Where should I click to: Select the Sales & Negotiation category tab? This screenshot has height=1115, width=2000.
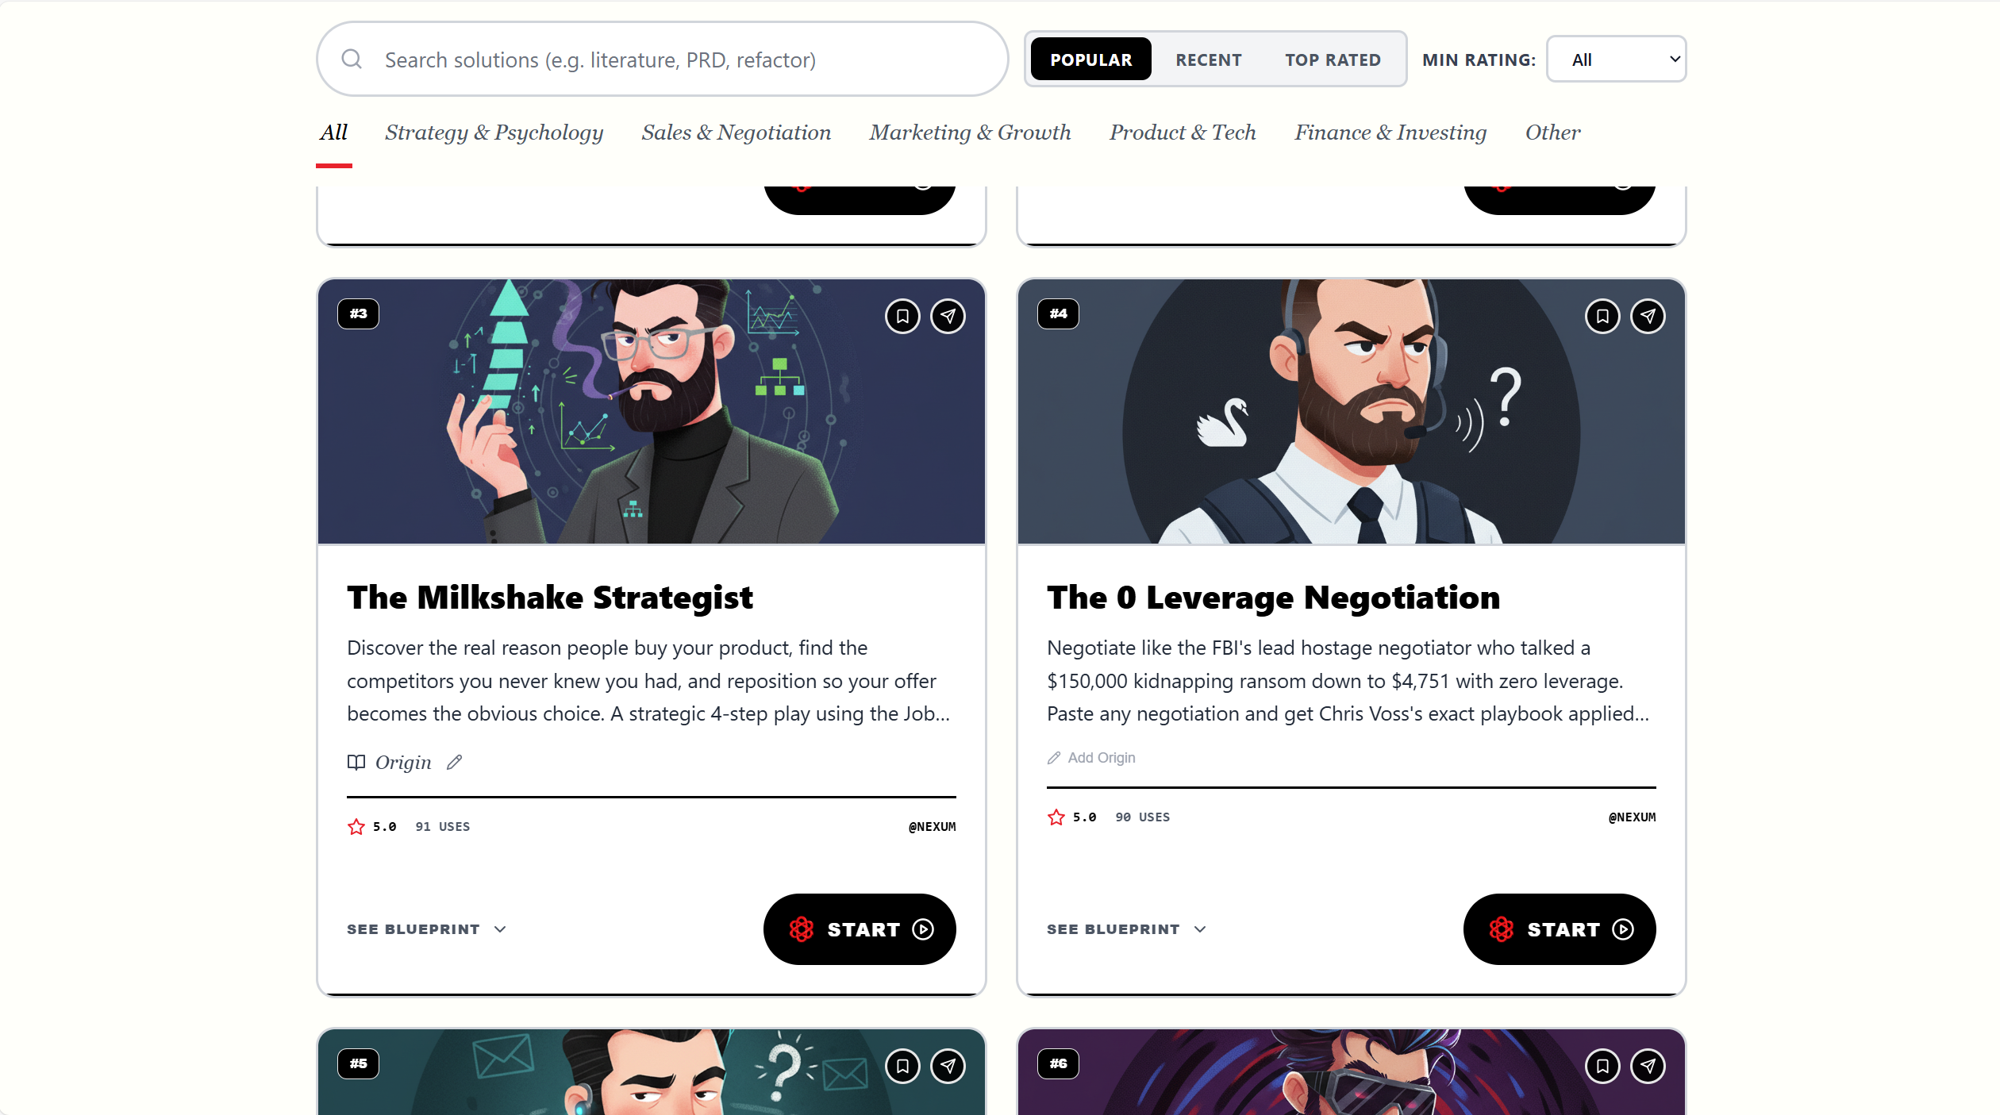736,133
